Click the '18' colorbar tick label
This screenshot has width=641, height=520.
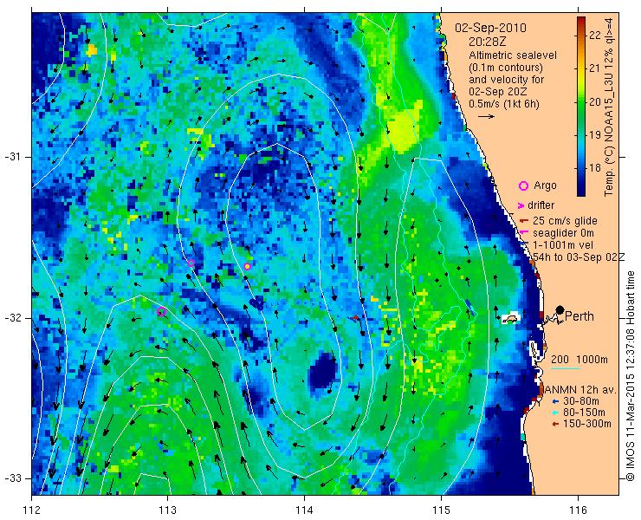pos(596,168)
